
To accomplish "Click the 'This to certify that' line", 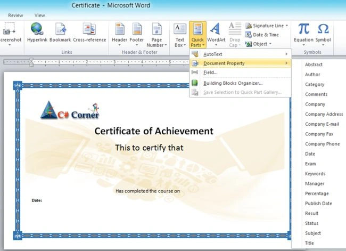I will click(149, 148).
